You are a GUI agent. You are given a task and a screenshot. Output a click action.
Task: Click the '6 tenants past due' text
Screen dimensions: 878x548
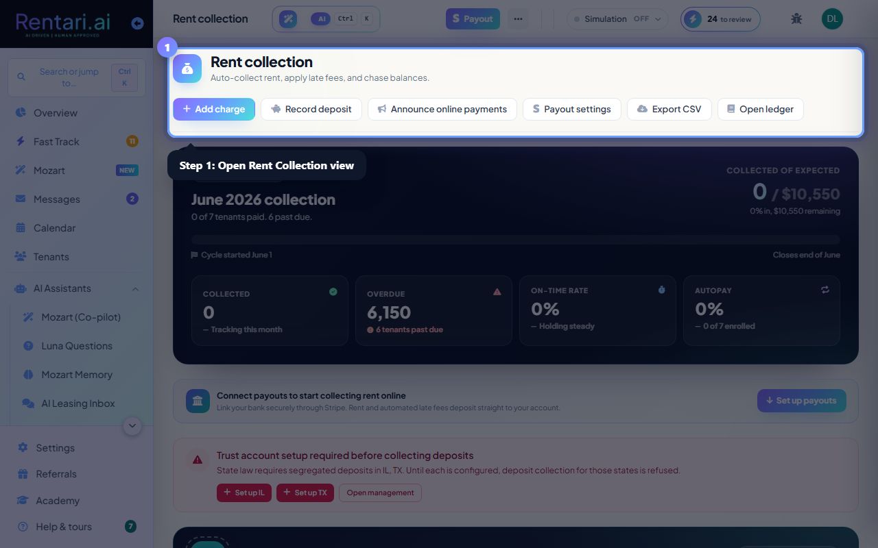coord(410,329)
